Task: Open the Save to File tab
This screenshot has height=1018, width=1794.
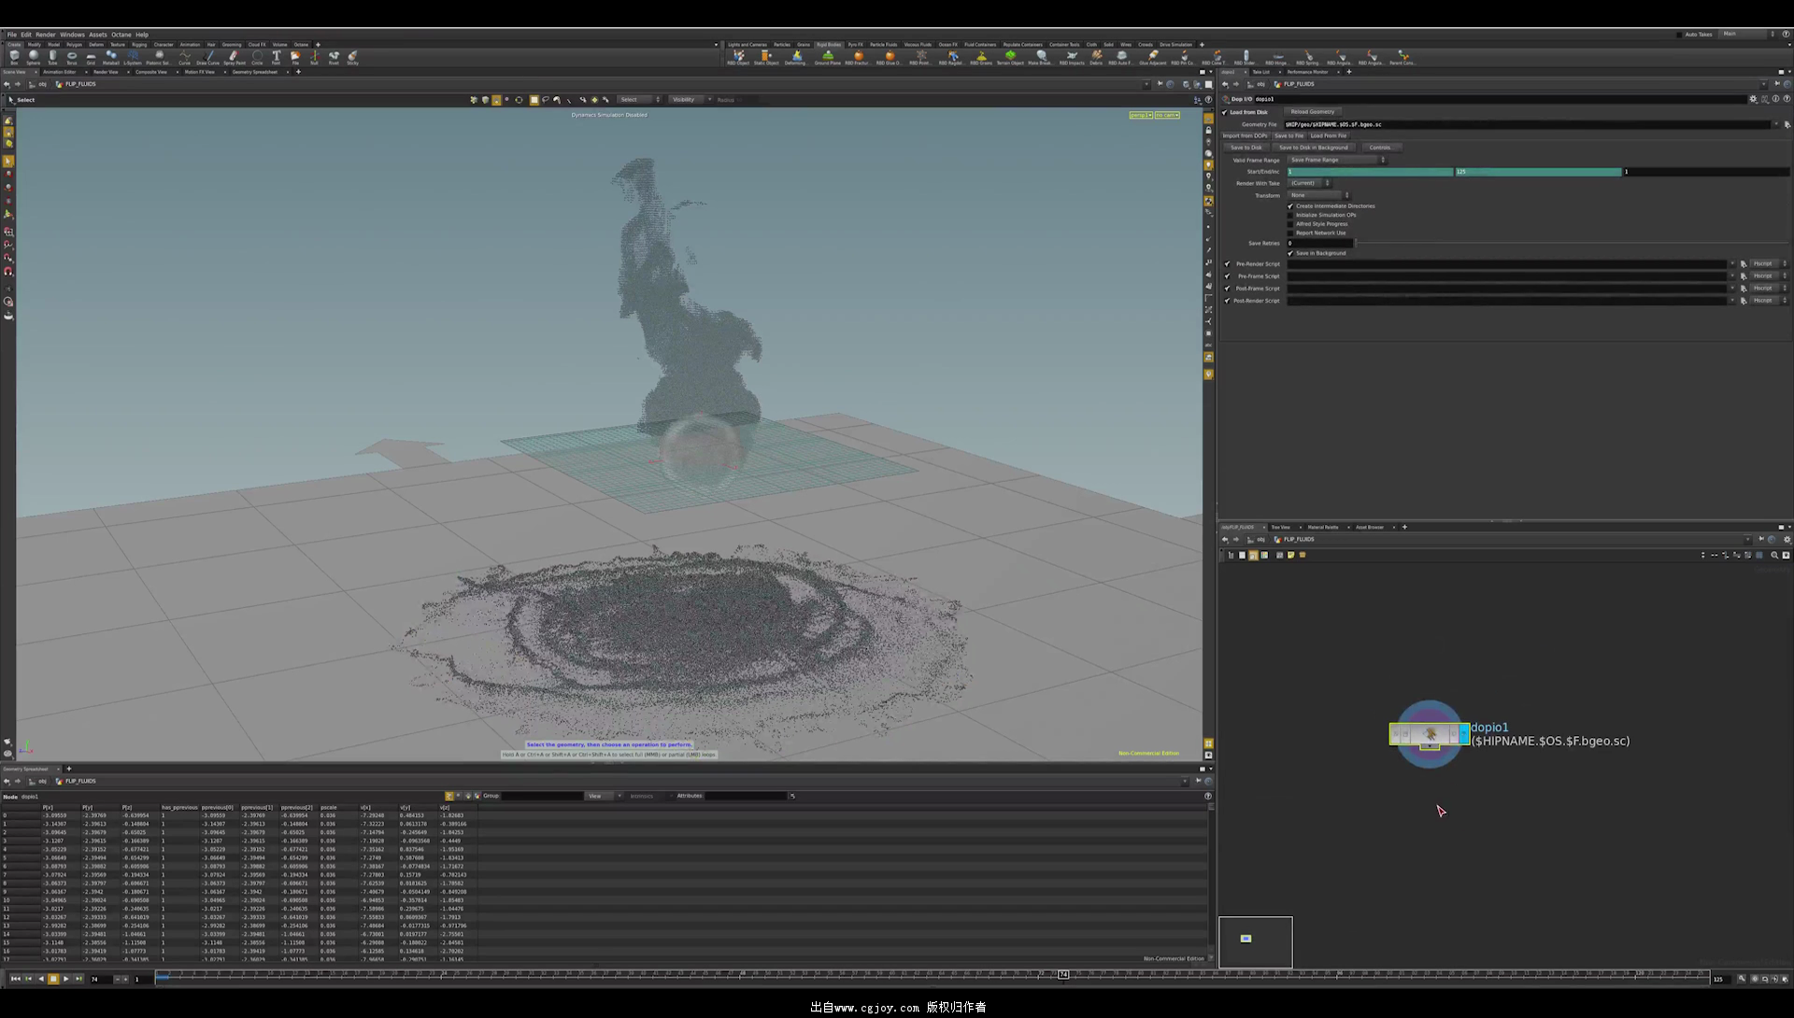Action: click(1289, 136)
